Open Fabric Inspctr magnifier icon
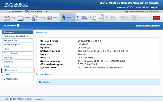 [x=93, y=18]
